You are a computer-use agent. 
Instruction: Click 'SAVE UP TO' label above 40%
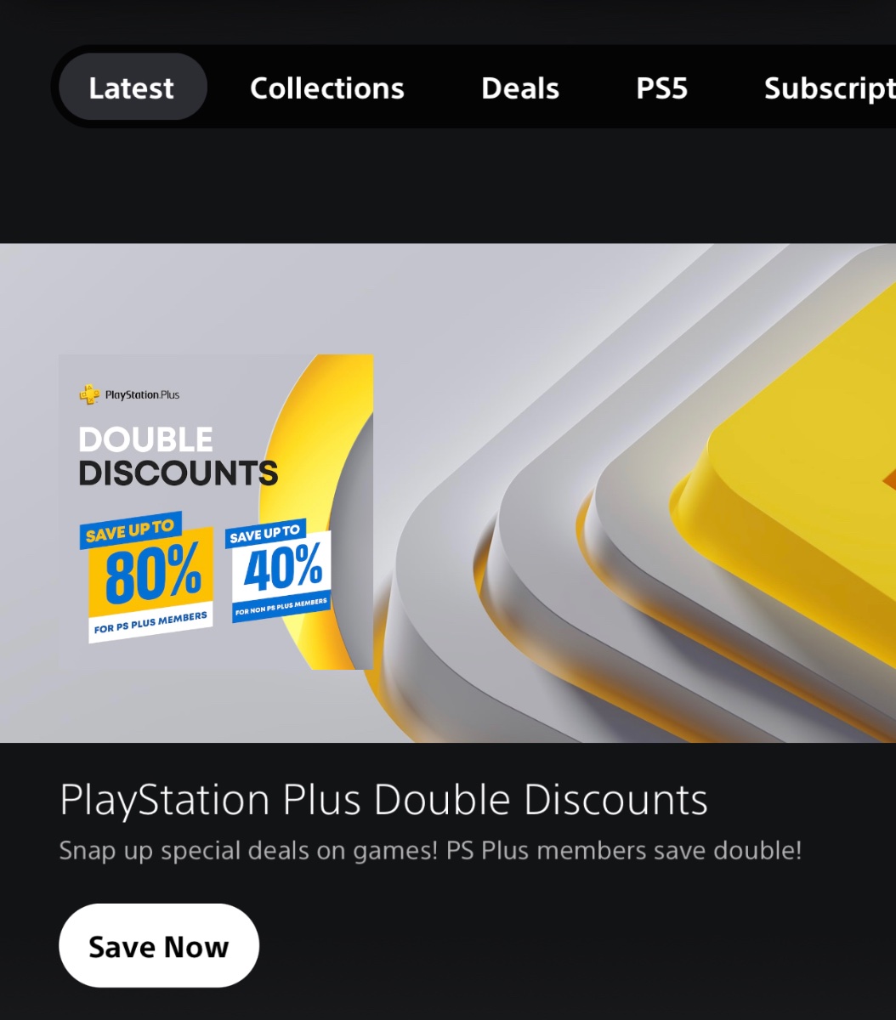(x=264, y=534)
